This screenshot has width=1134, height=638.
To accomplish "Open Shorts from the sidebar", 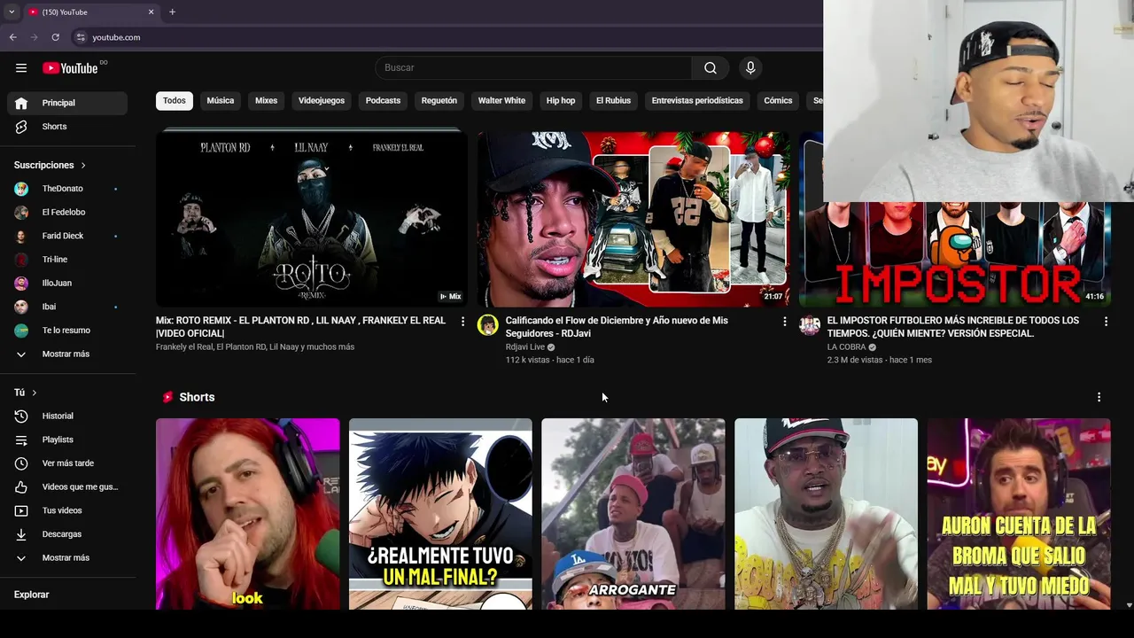I will click(x=67, y=127).
